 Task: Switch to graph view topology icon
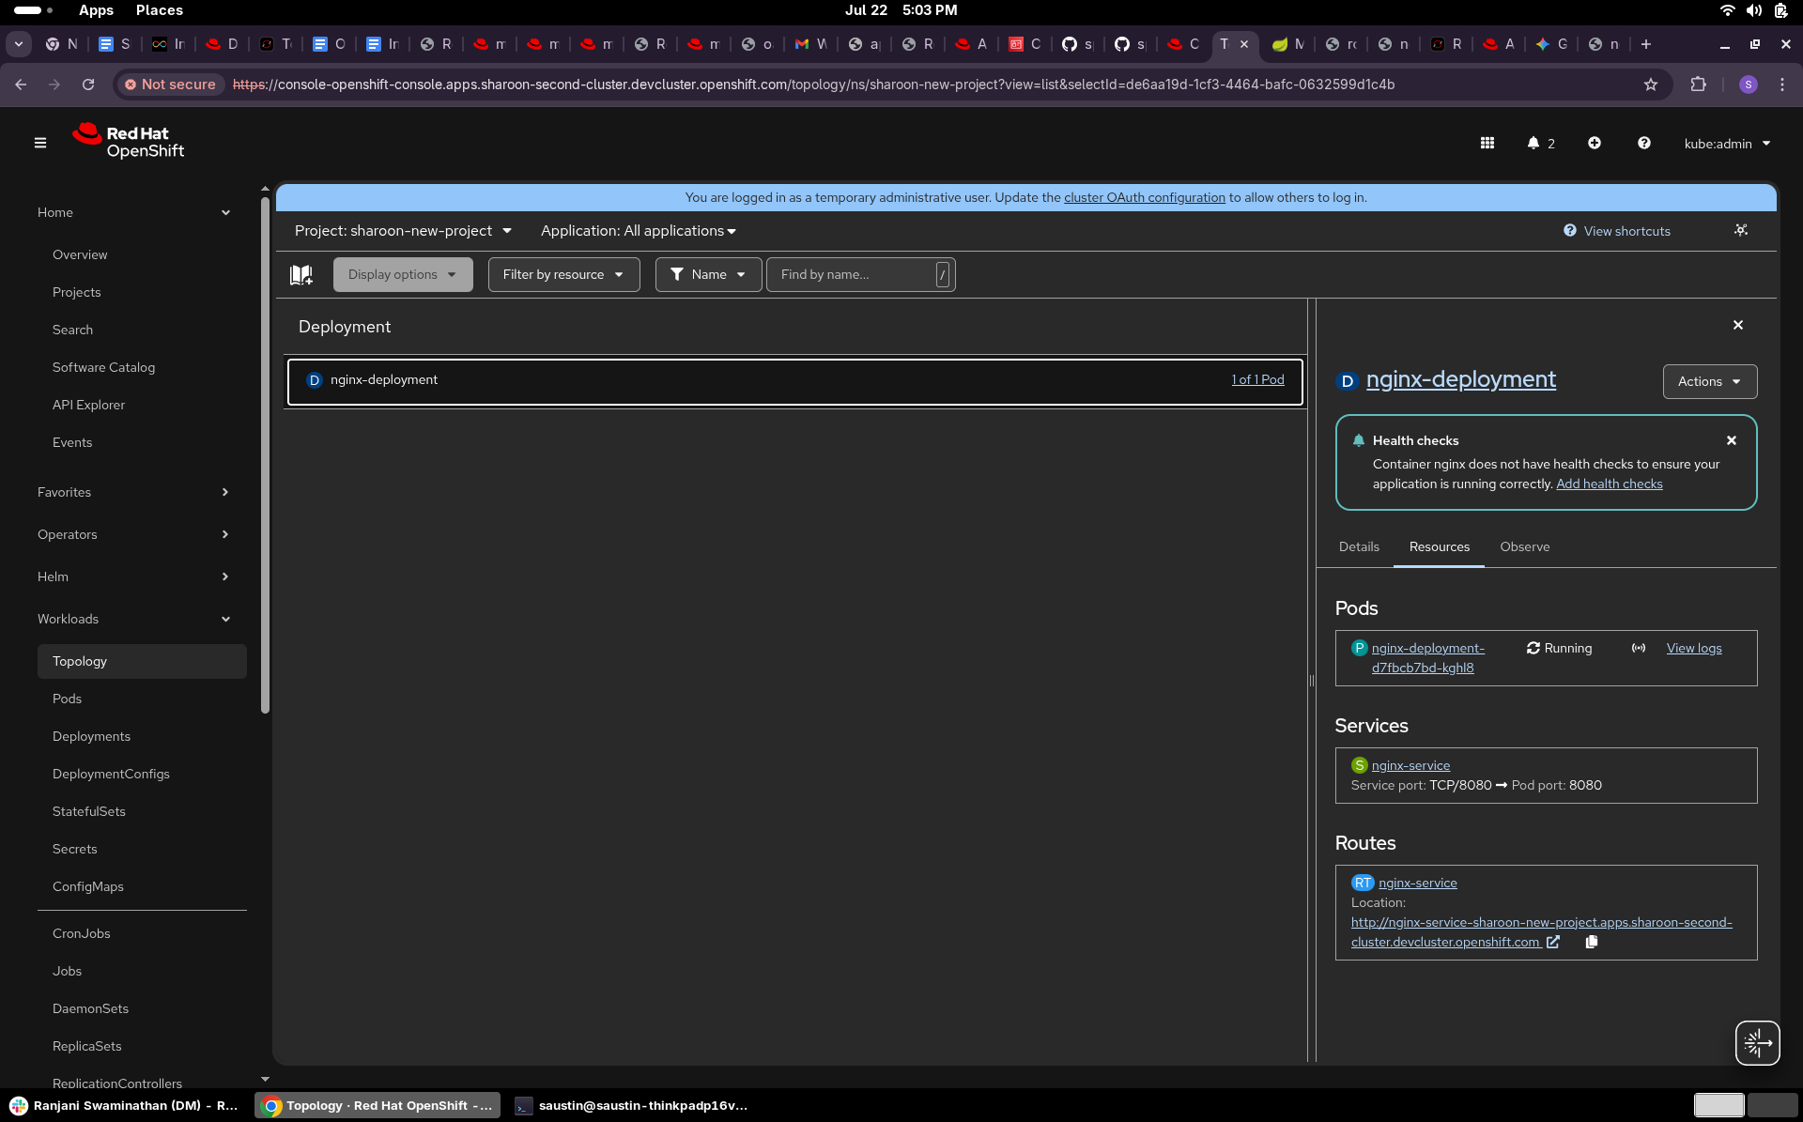[x=1741, y=230]
